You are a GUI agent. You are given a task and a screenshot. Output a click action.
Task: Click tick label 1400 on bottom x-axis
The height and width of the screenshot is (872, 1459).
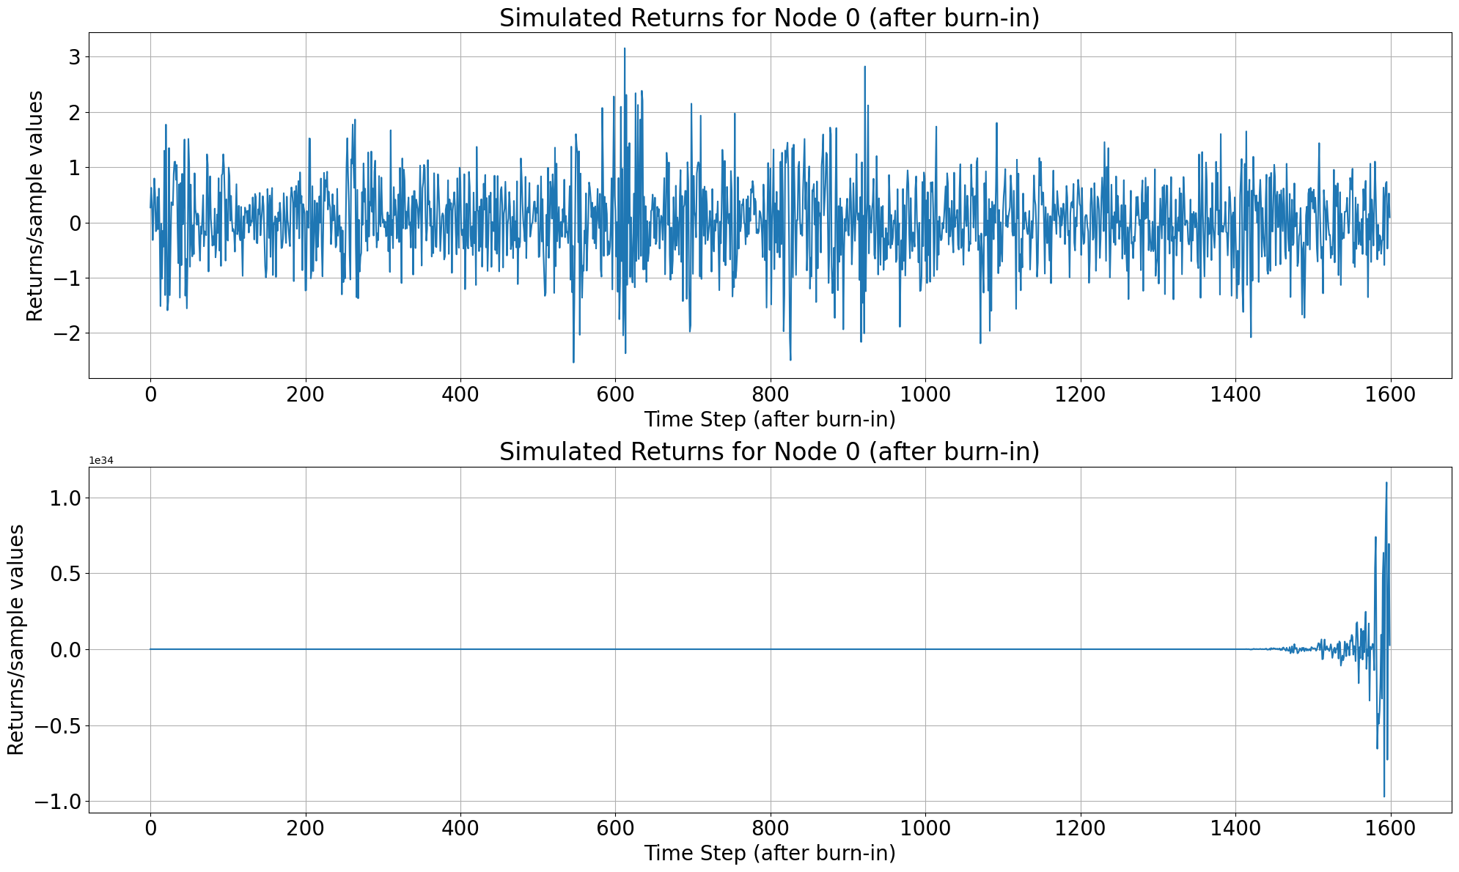[1235, 829]
